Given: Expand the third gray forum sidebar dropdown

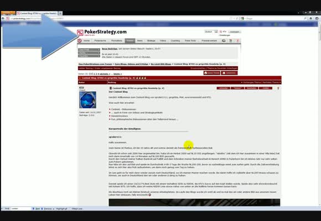Looking at the screenshot, I should 89,56.
